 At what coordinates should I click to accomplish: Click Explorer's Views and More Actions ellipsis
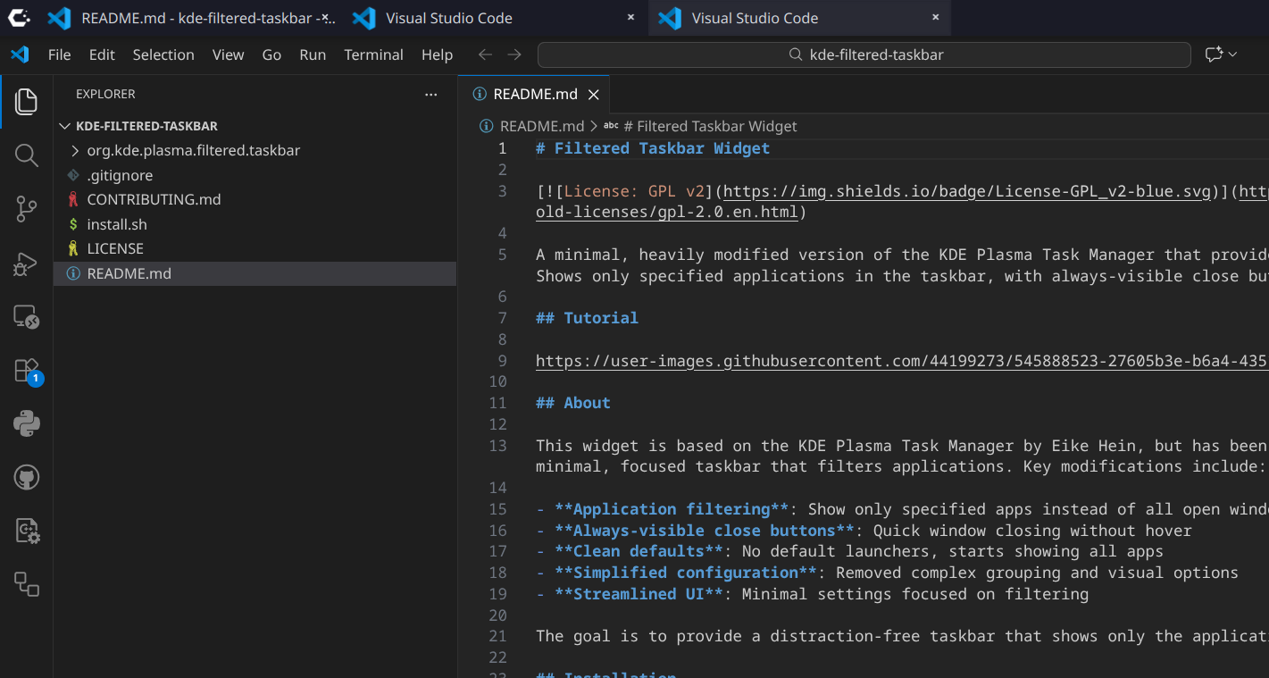(431, 94)
